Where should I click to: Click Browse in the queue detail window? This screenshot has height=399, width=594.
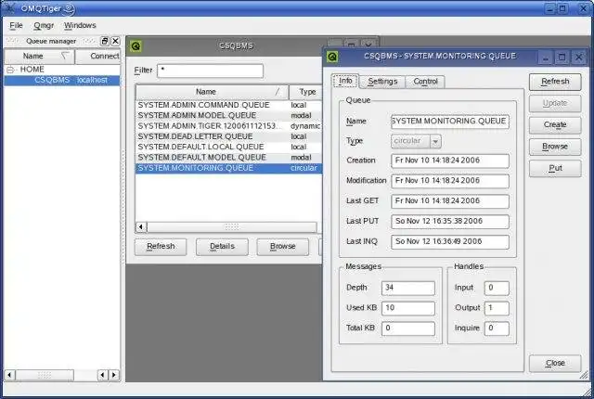(555, 147)
